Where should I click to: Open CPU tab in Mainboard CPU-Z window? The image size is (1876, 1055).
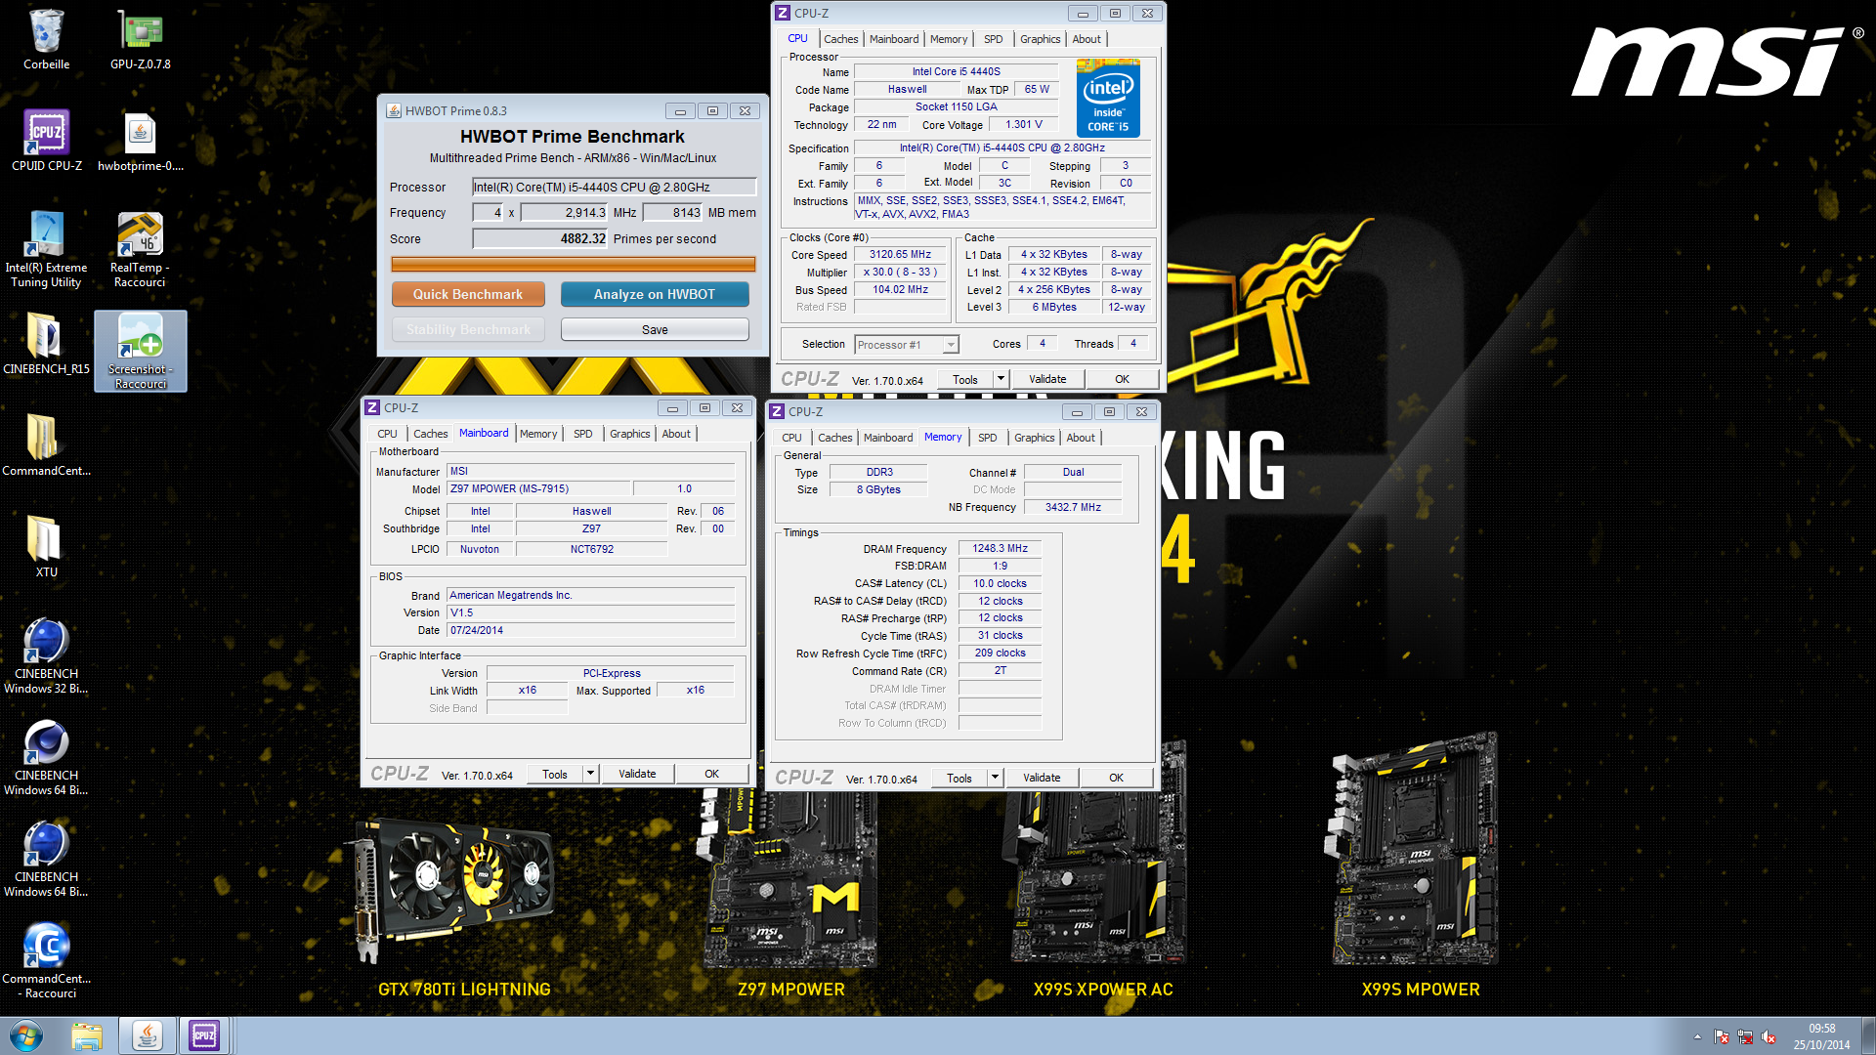pyautogui.click(x=387, y=434)
